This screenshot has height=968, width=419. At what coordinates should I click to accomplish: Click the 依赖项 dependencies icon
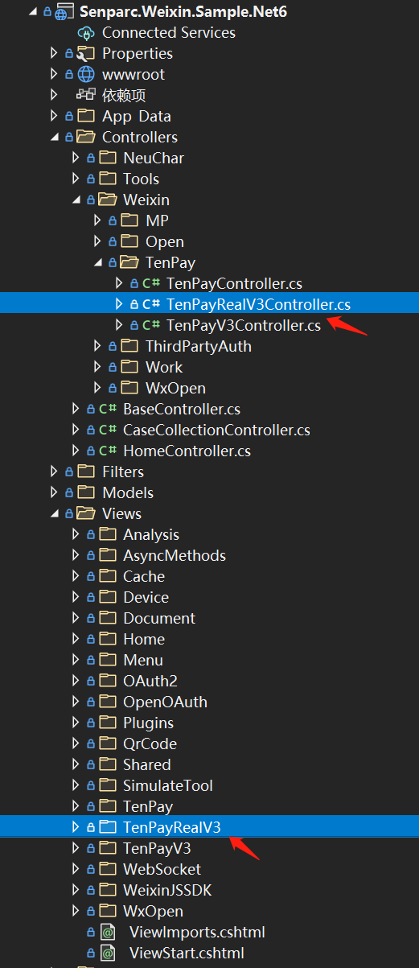click(x=86, y=96)
